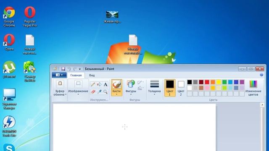Activate Цвет 2 color selector
Viewport: 269px width, 151px height.
[x=181, y=88]
